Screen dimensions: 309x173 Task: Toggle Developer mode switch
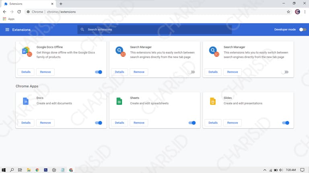coord(303,30)
